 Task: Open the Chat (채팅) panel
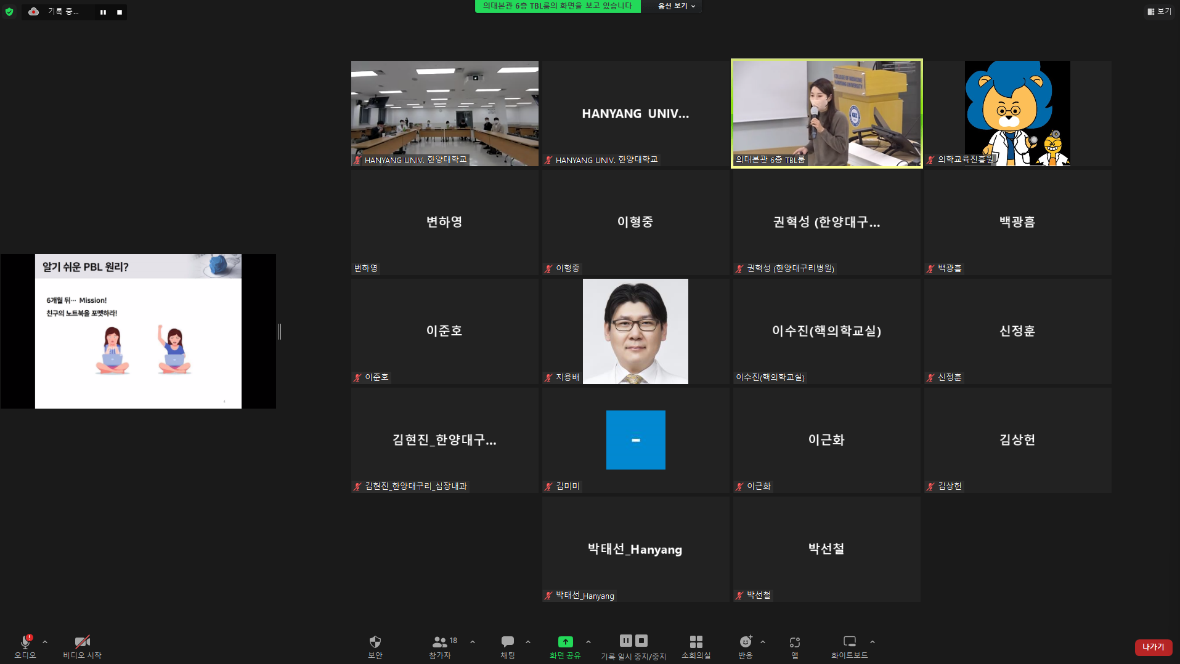(x=507, y=642)
